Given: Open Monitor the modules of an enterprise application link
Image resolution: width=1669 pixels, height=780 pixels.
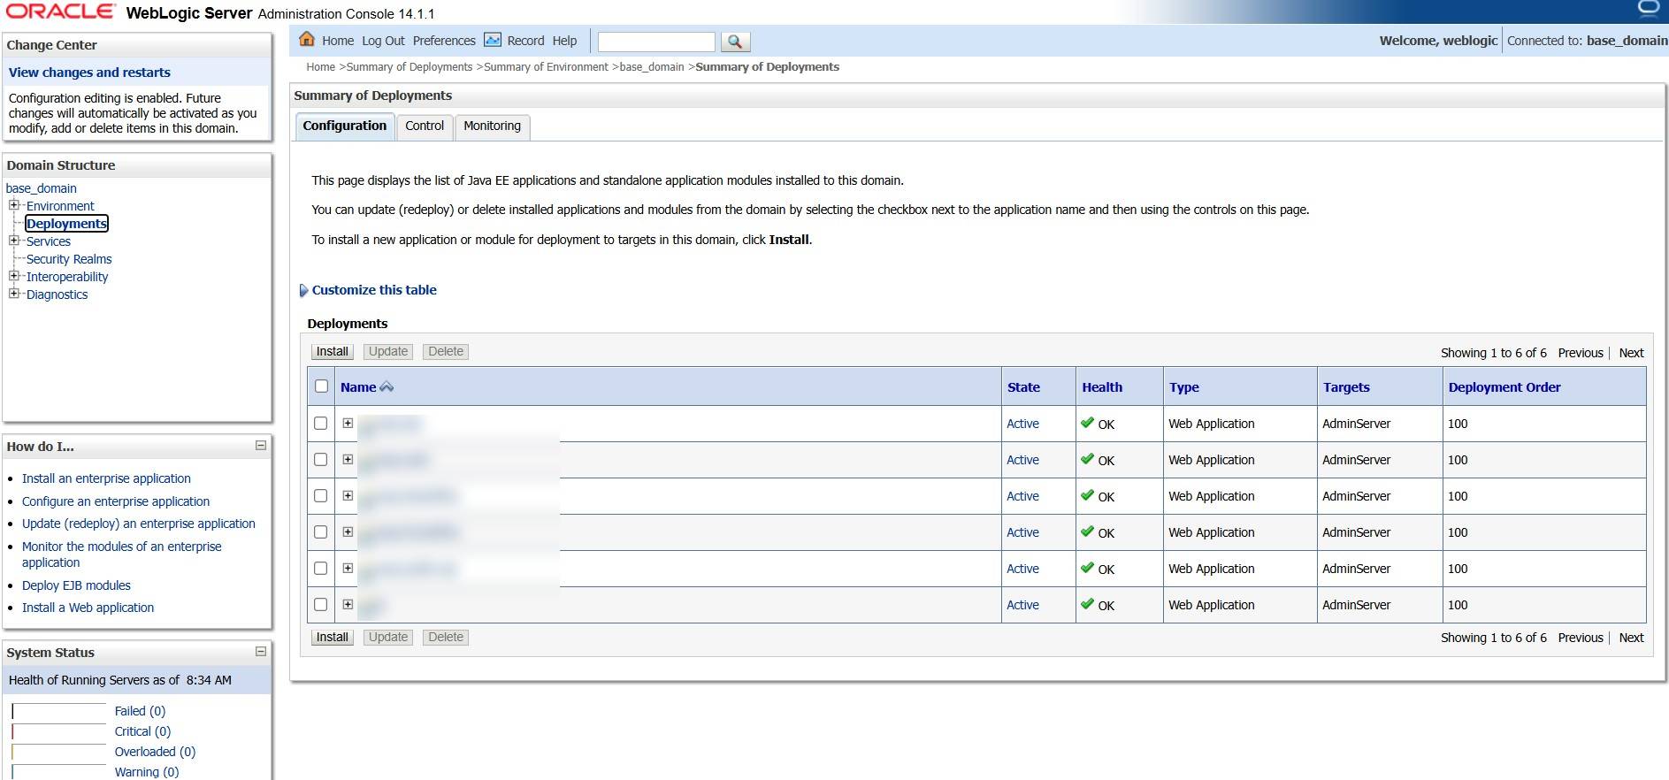Looking at the screenshot, I should (122, 554).
